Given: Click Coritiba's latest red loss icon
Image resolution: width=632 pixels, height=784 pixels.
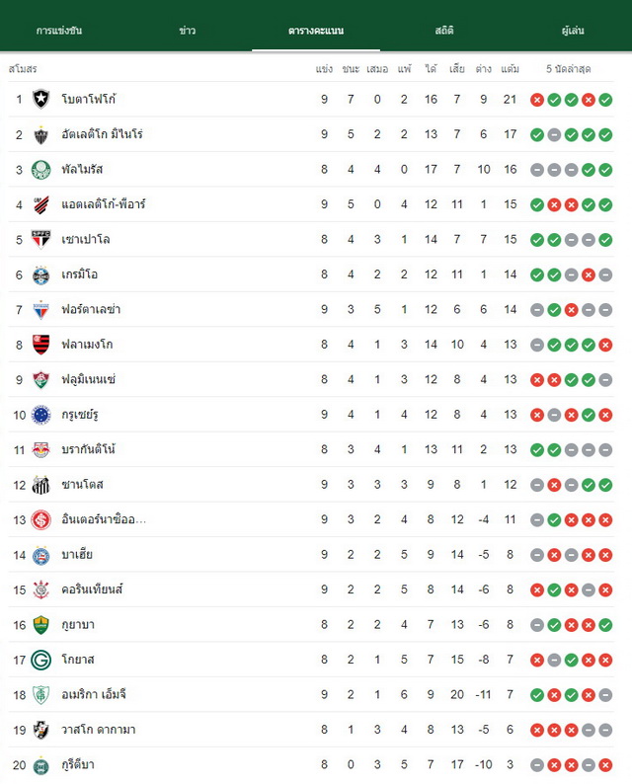Looking at the screenshot, I should (x=605, y=764).
